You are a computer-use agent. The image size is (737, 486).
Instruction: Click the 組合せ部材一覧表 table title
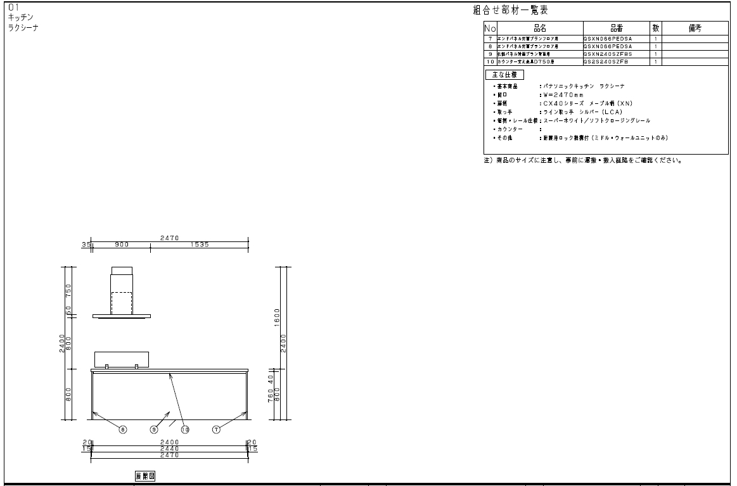pyautogui.click(x=511, y=10)
